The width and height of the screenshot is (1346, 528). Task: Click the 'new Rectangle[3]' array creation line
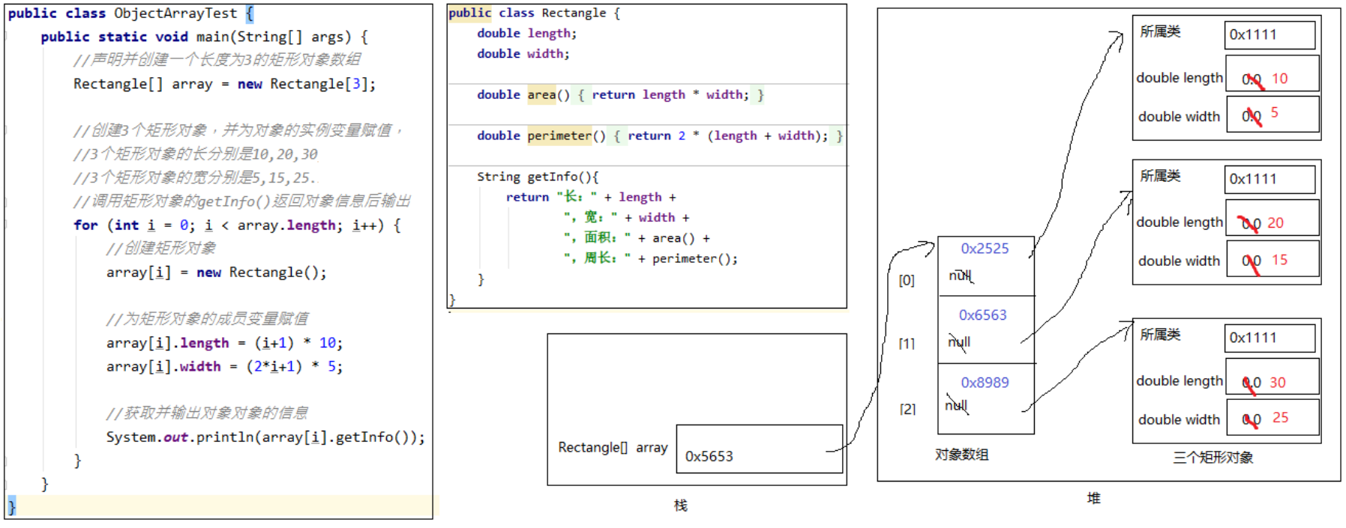(x=224, y=84)
